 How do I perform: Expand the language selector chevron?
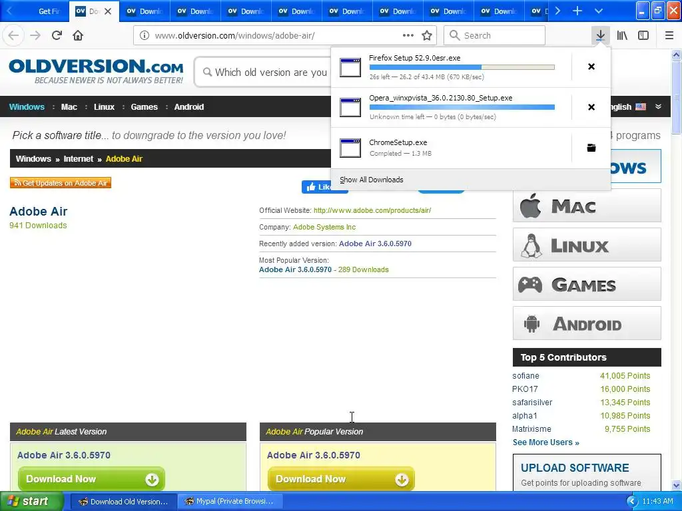point(659,106)
